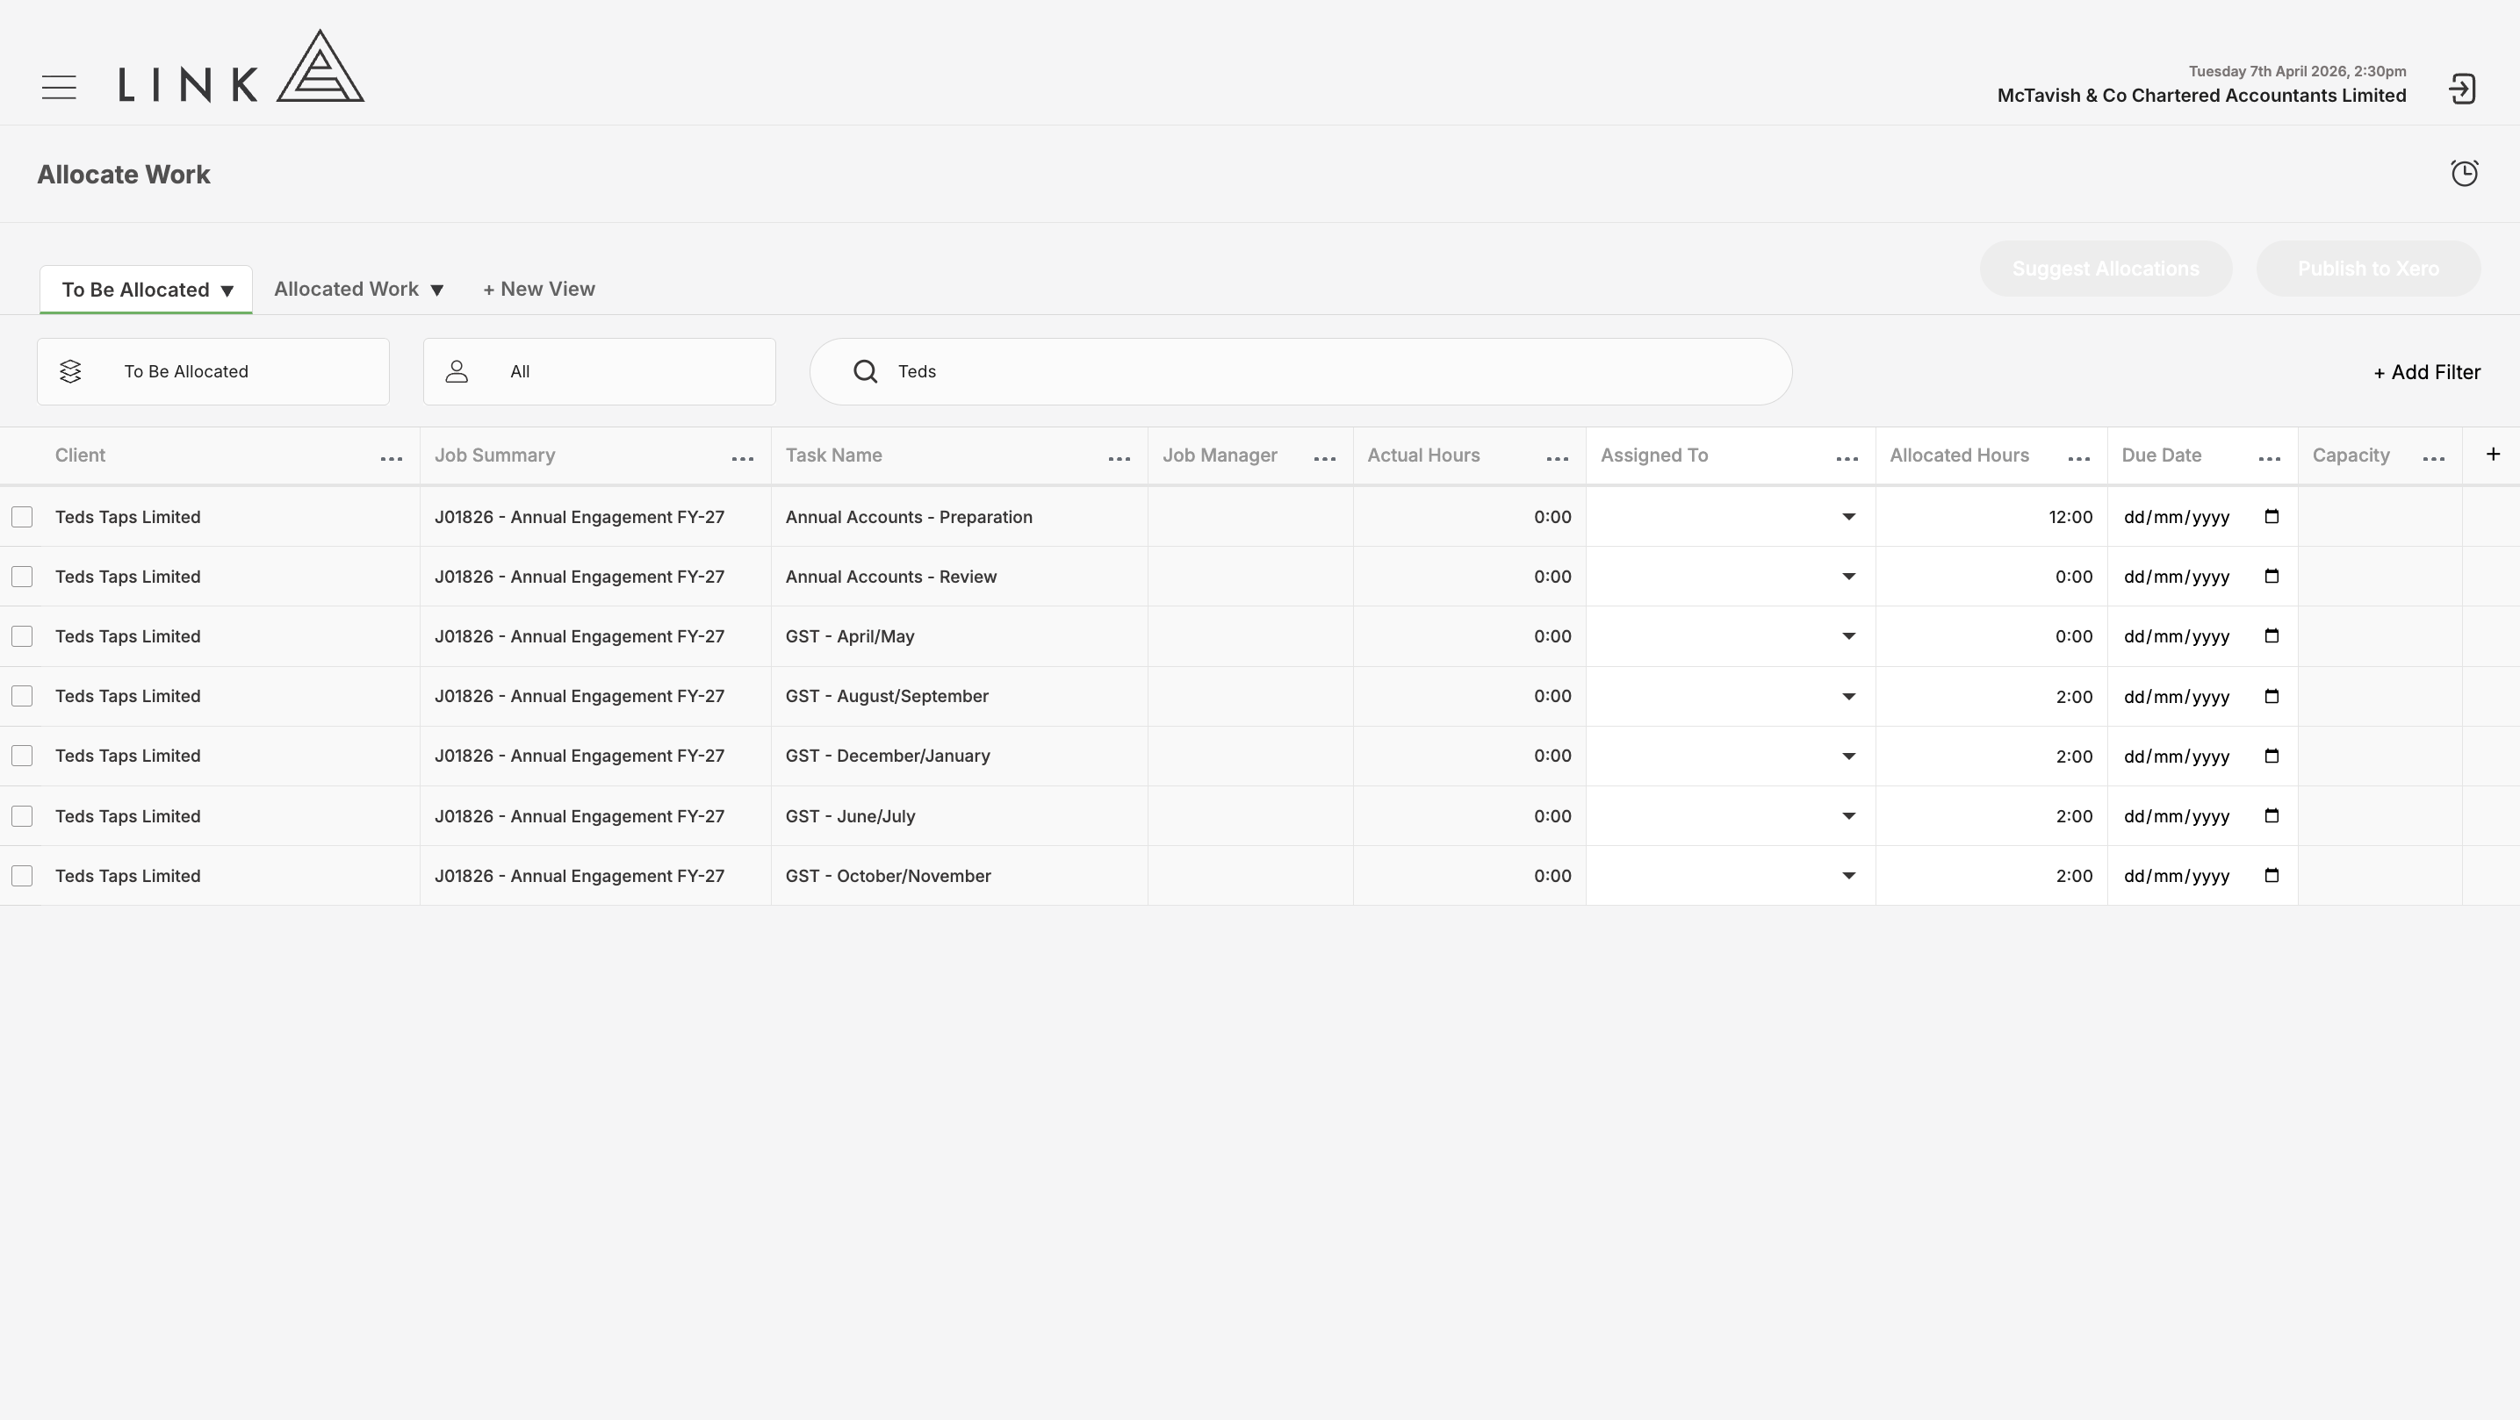The image size is (2520, 1420).
Task: Open calendar picker for Annual Accounts - Review
Action: click(x=2272, y=576)
